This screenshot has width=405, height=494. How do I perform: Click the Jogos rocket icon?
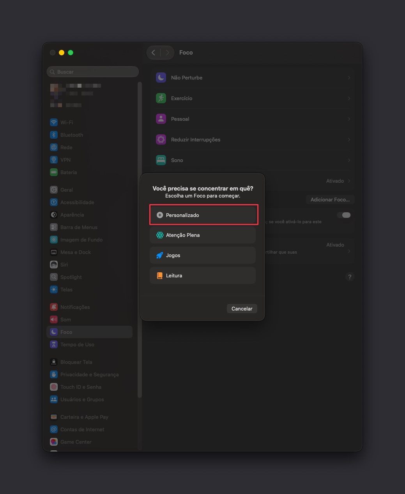(x=160, y=255)
